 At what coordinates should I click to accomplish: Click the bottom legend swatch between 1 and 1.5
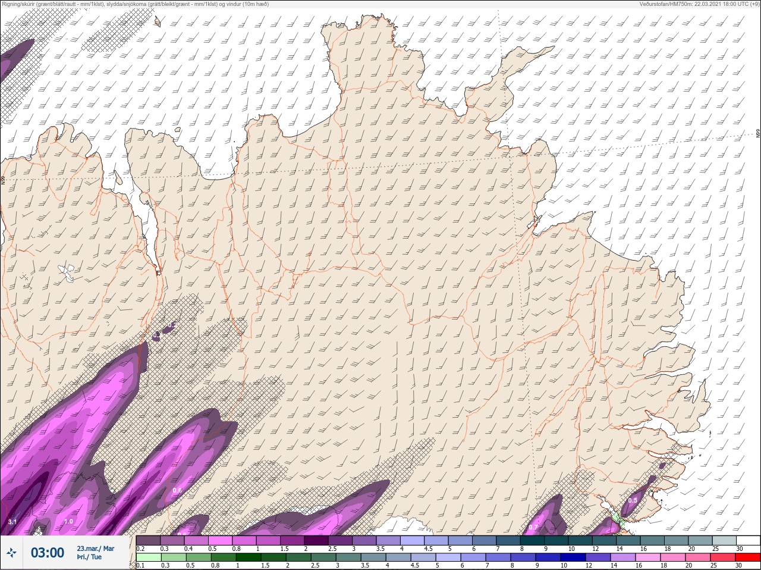[x=249, y=558]
